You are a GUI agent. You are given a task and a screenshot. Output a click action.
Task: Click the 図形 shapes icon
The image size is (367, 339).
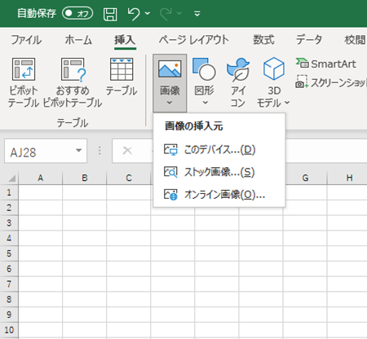tap(204, 68)
